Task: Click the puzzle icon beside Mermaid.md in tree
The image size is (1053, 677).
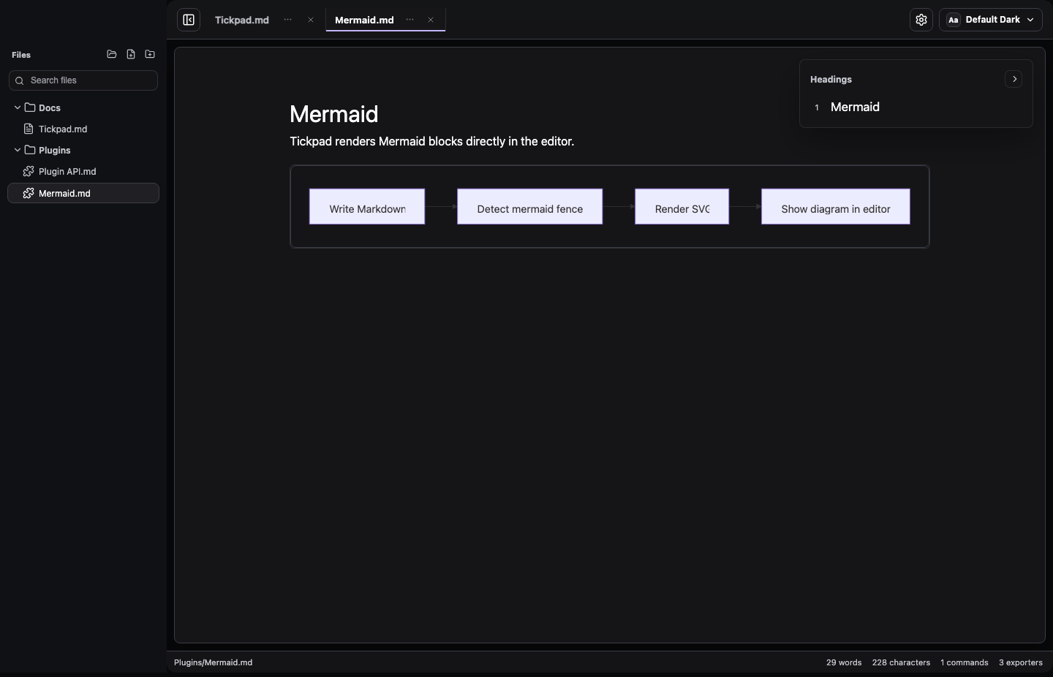Action: (x=29, y=193)
